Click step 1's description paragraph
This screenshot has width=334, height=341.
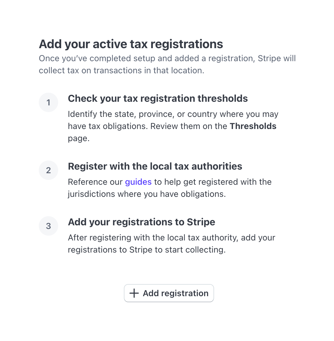[173, 126]
